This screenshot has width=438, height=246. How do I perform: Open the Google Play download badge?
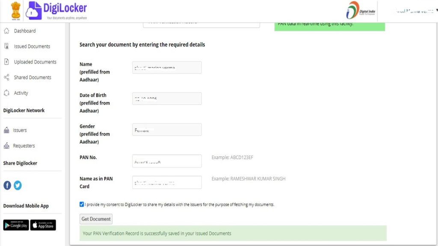[16, 225]
